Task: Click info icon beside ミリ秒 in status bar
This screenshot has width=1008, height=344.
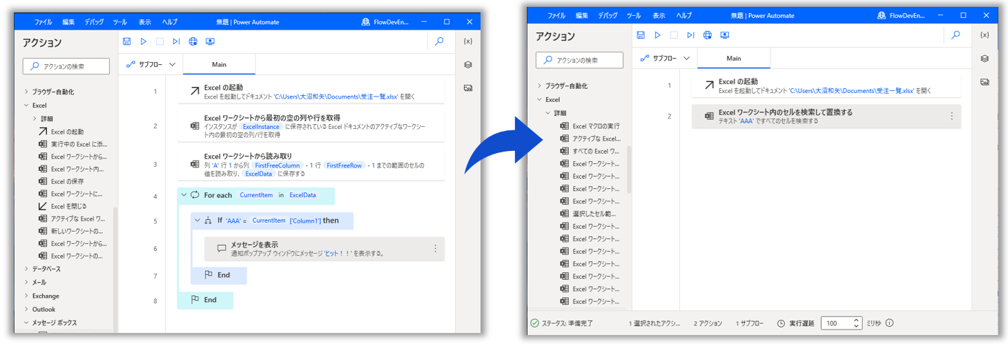Action: pyautogui.click(x=889, y=323)
